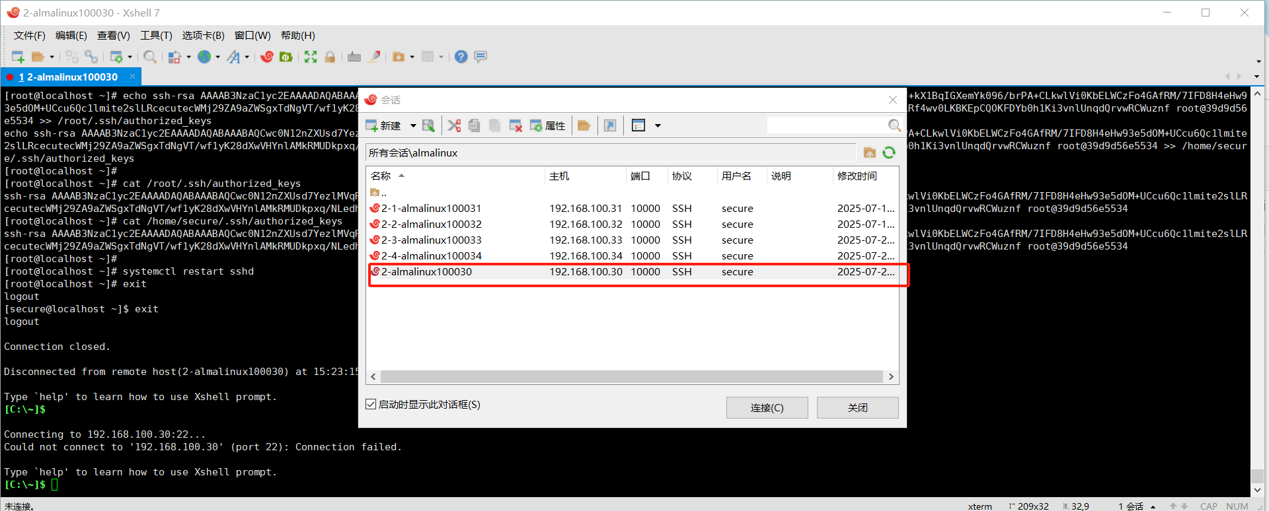The image size is (1269, 511).
Task: Click the 关闭 button in dialog
Action: point(857,407)
